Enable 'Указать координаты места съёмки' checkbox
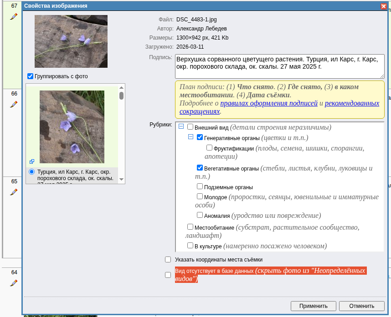 [x=168, y=260]
